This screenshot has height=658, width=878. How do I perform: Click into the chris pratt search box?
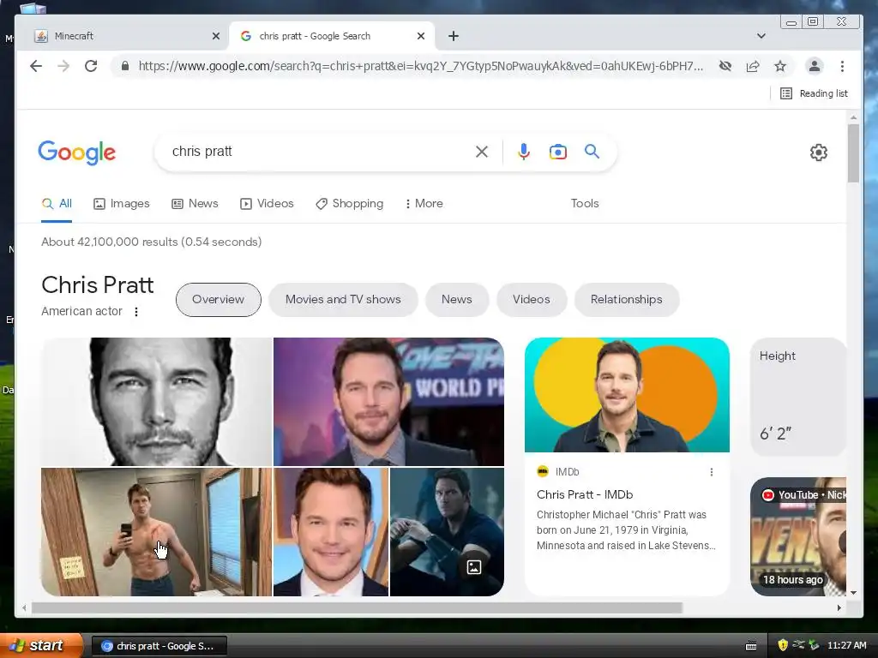pos(319,152)
